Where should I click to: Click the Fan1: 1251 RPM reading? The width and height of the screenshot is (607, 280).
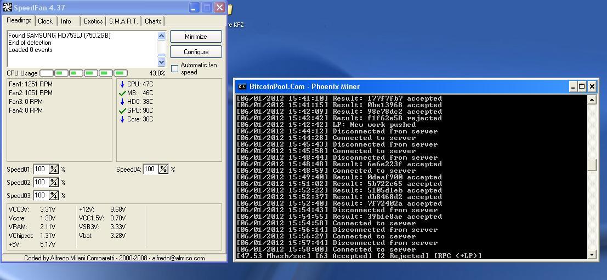coord(31,84)
